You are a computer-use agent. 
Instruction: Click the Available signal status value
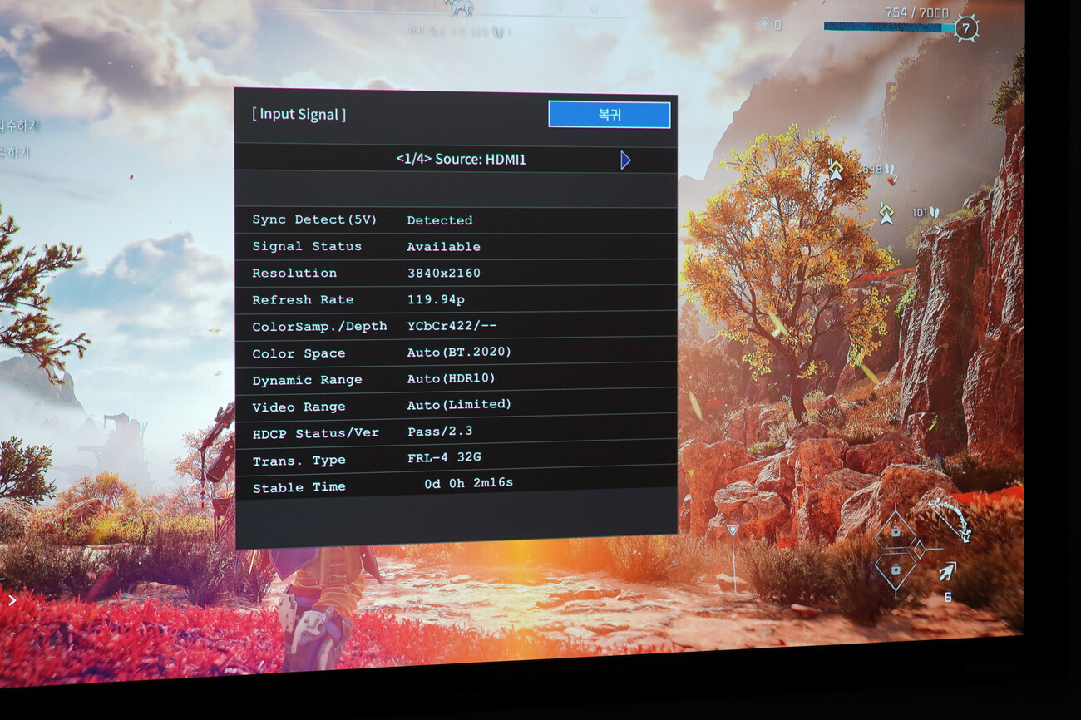(443, 247)
